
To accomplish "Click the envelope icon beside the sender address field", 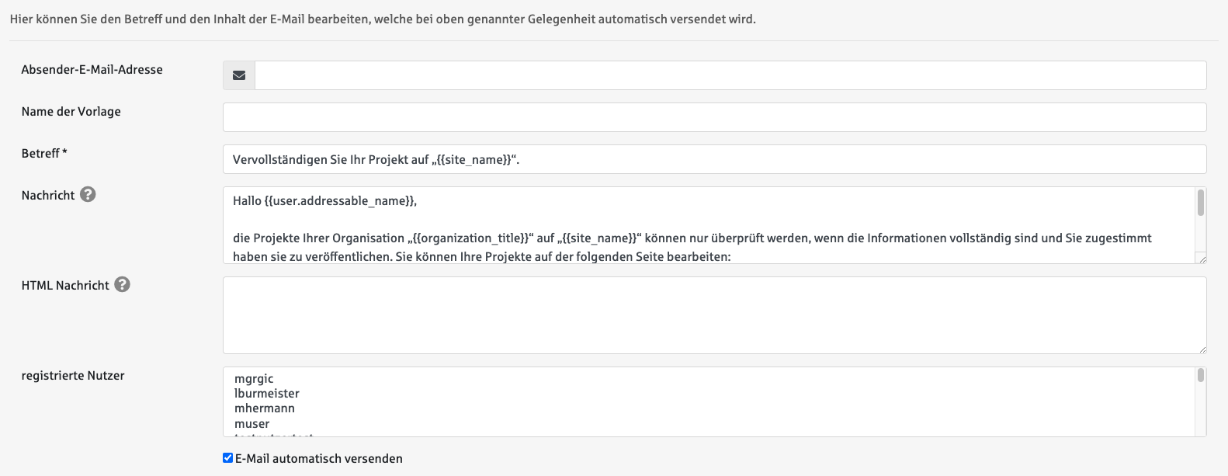I will tap(238, 75).
